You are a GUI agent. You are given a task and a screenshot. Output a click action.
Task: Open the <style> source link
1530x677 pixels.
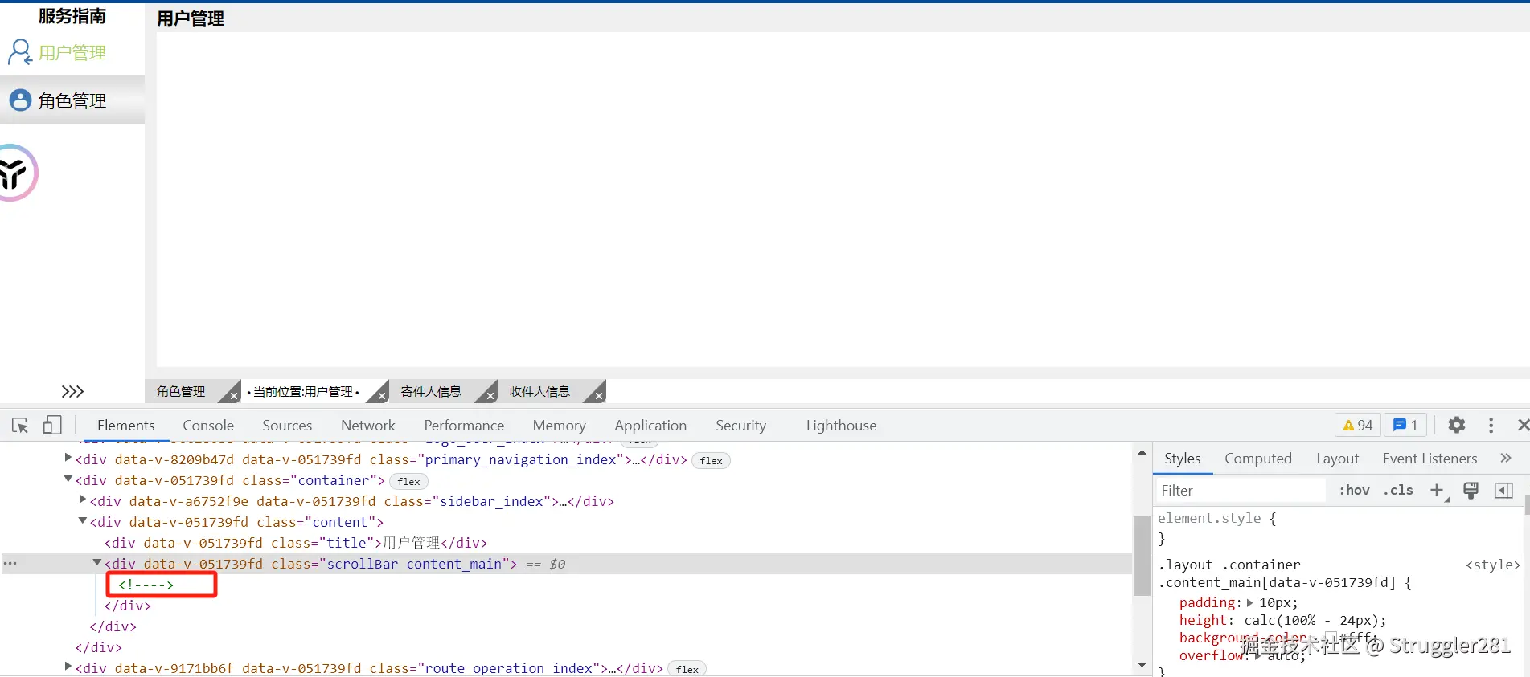click(x=1493, y=565)
